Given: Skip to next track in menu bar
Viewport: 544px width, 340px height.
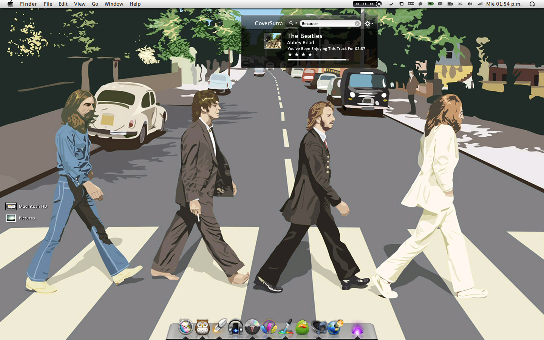Looking at the screenshot, I should tap(372, 4).
